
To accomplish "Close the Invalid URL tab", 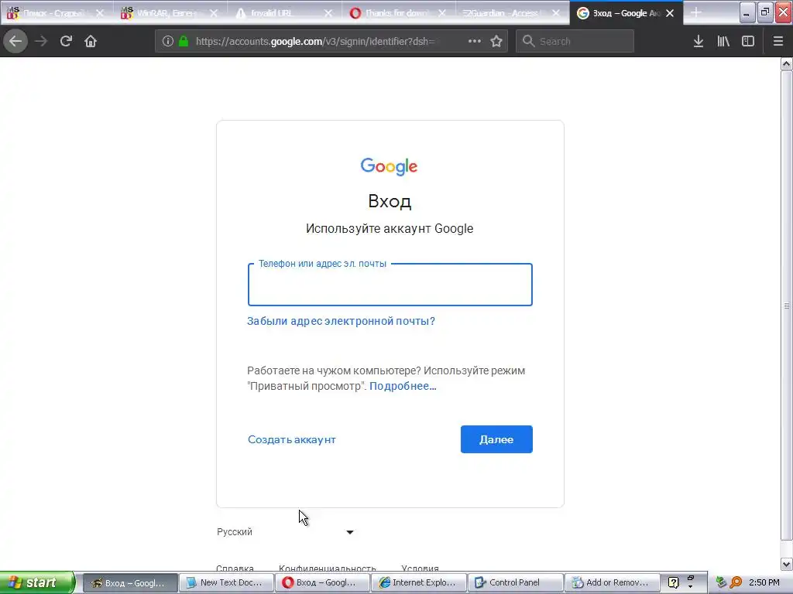I will click(x=328, y=13).
